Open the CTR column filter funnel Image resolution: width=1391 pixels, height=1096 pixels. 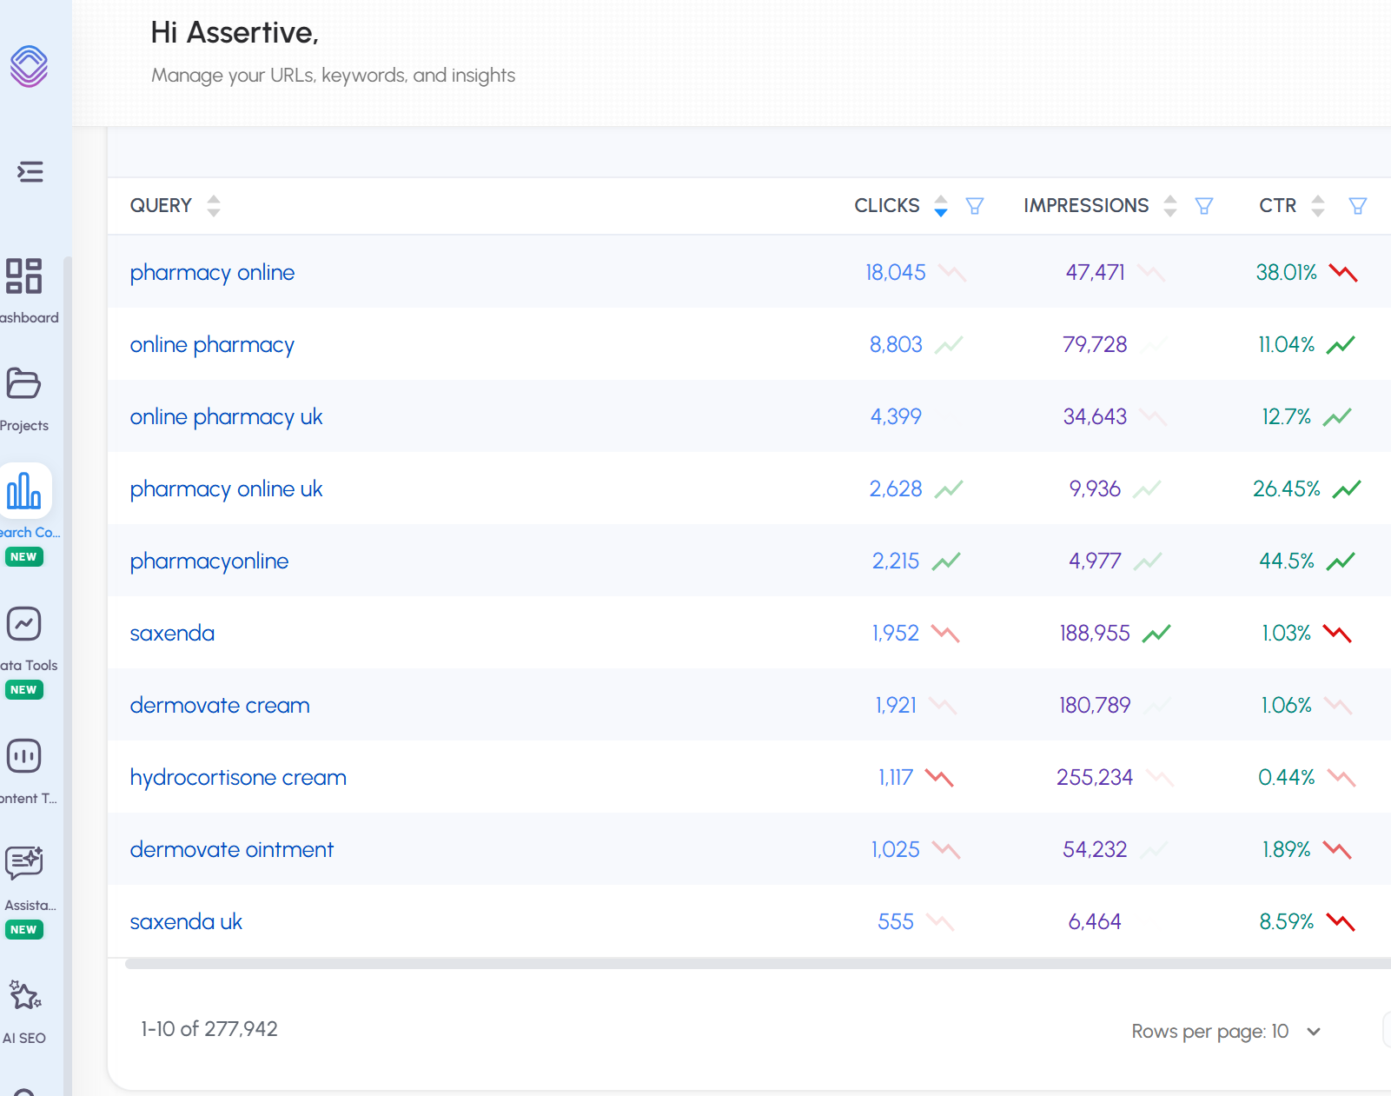pos(1357,206)
